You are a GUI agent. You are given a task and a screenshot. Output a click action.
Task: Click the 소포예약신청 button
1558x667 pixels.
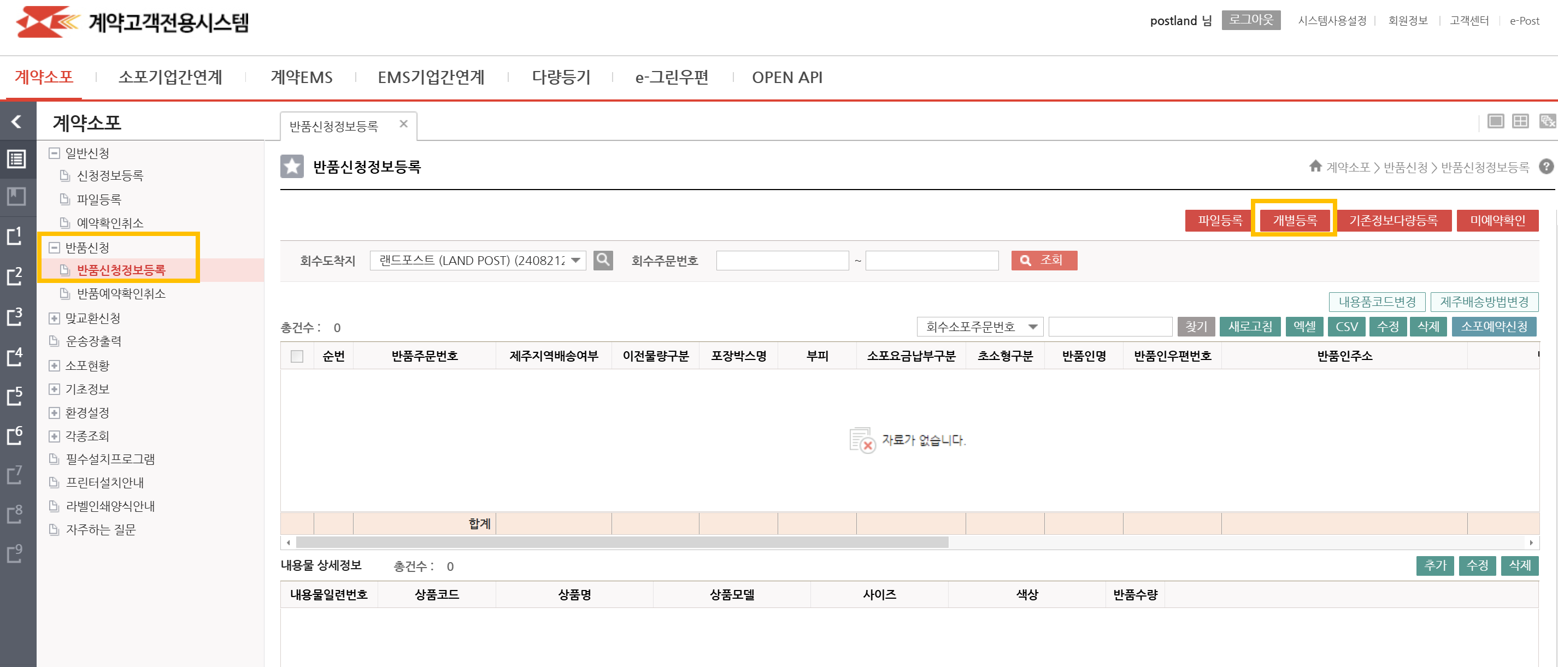click(1494, 327)
